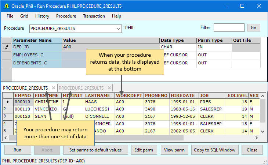Click the Parameter Name column header

[x=37, y=40]
